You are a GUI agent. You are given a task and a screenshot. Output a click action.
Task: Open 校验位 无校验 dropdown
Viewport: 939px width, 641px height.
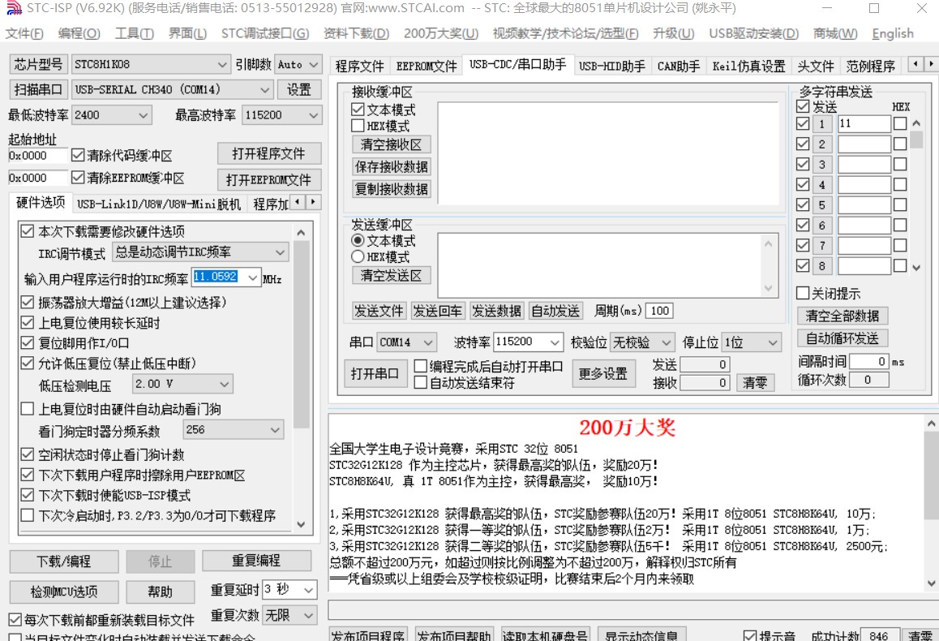point(642,342)
